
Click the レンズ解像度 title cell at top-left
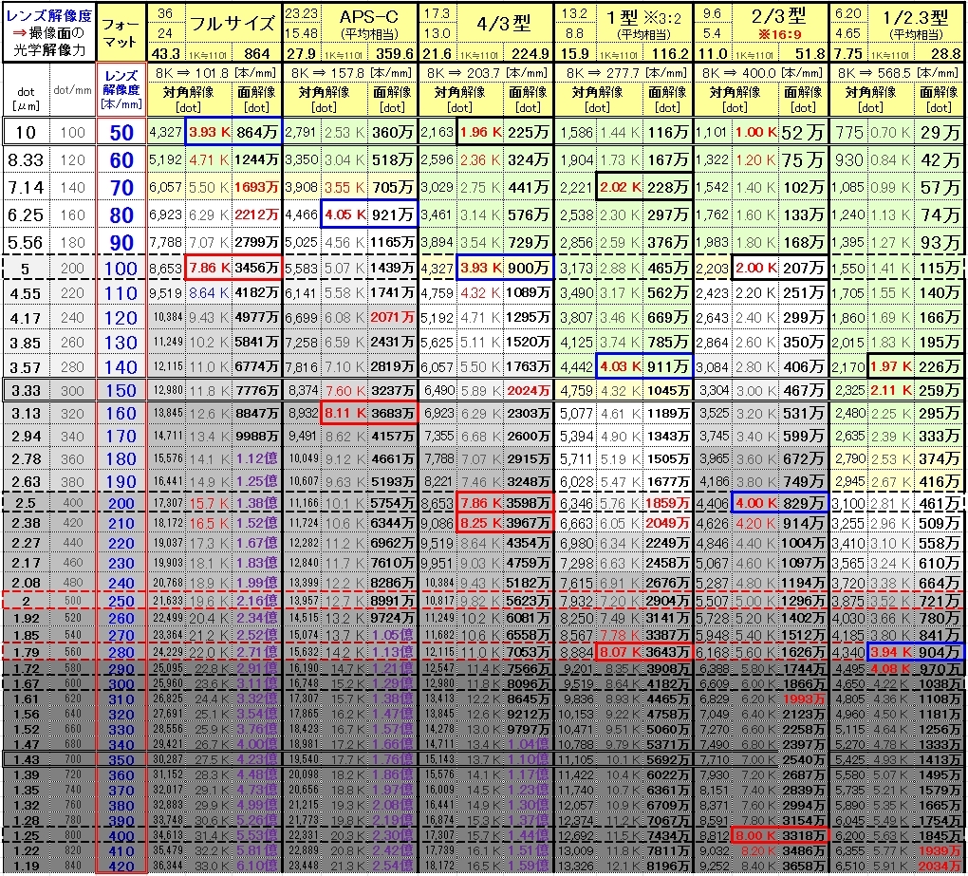48,32
